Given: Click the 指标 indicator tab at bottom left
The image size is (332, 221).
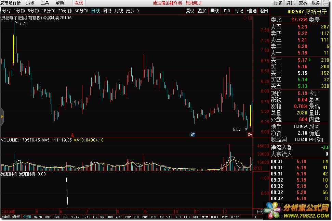Looking at the screenshot, I should [x=6, y=217].
